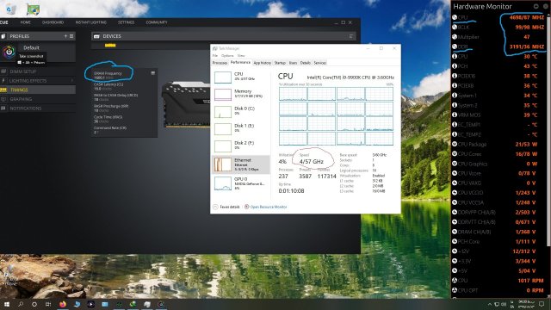The height and width of the screenshot is (310, 551).
Task: Select Disk 0 (C:) graph
Action: coord(223,112)
